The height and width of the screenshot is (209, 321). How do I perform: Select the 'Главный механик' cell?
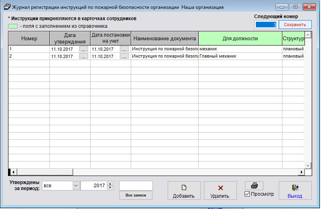pos(240,56)
